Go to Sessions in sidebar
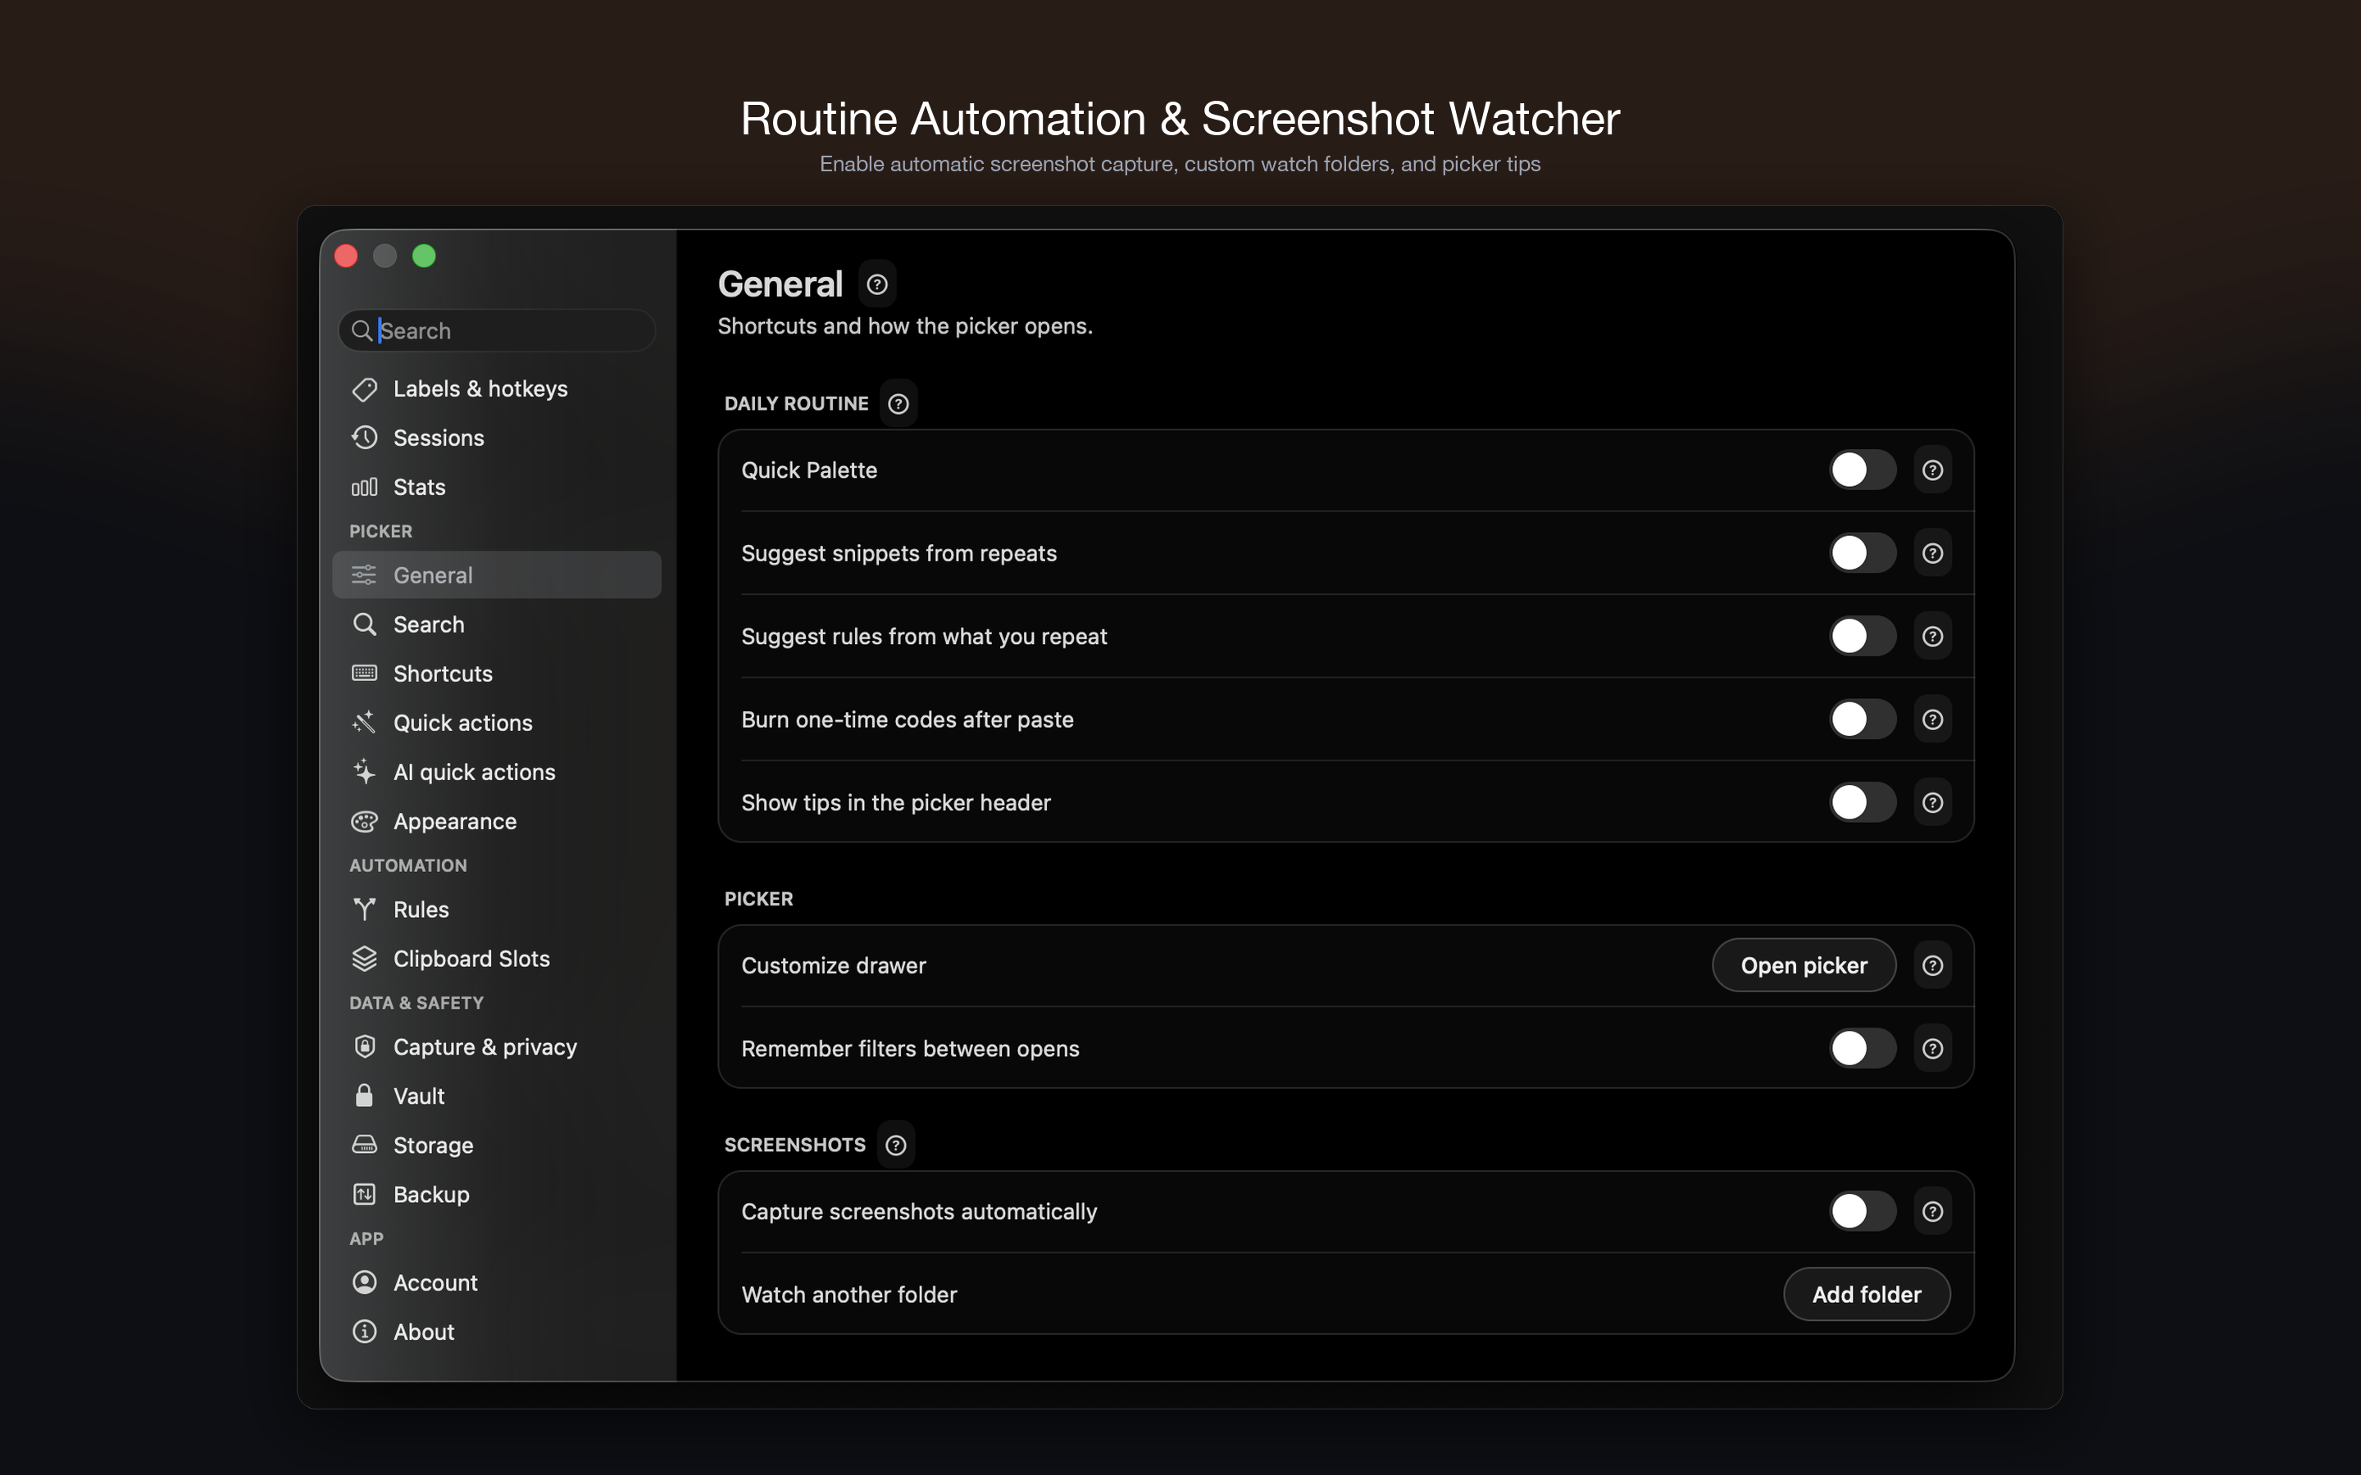Image resolution: width=2361 pixels, height=1475 pixels. (x=497, y=437)
